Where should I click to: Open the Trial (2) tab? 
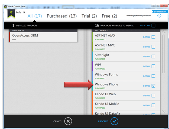click(x=89, y=16)
